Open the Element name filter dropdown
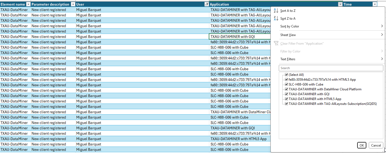The height and width of the screenshot is (153, 386). pos(29,4)
